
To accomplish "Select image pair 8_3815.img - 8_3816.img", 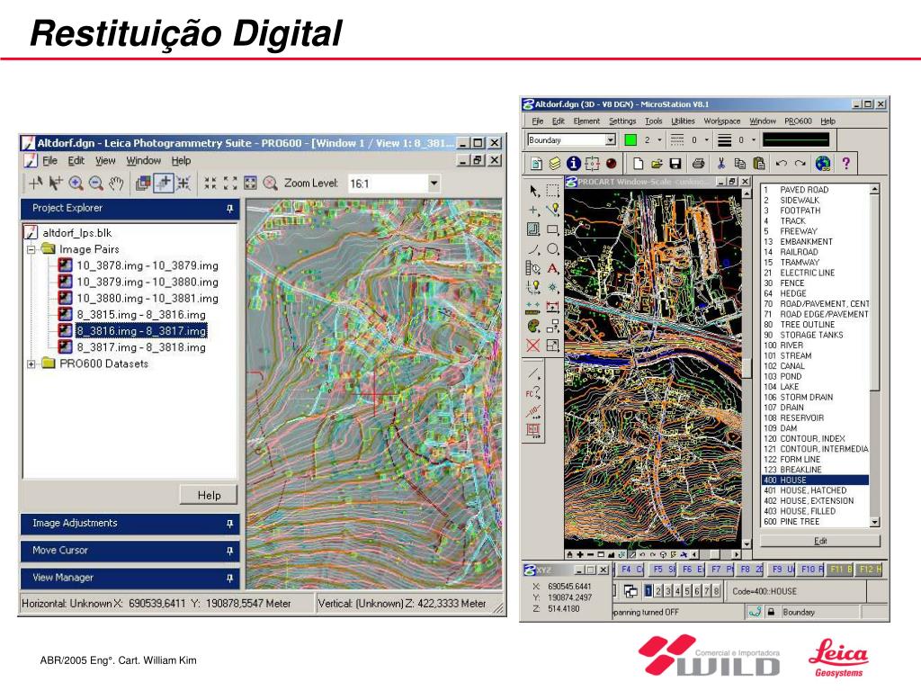I will 141,314.
